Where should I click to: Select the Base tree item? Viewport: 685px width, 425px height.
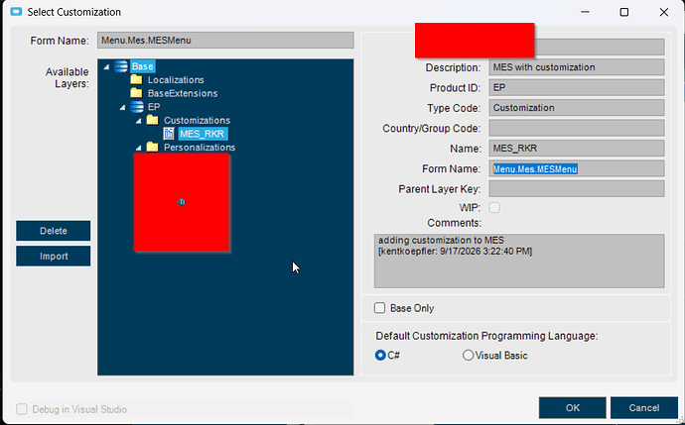(142, 66)
